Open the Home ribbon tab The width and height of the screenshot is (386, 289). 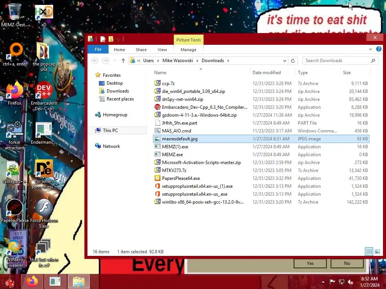click(119, 50)
